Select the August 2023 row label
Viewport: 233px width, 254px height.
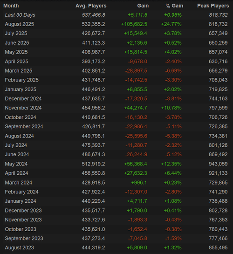(x=20, y=248)
